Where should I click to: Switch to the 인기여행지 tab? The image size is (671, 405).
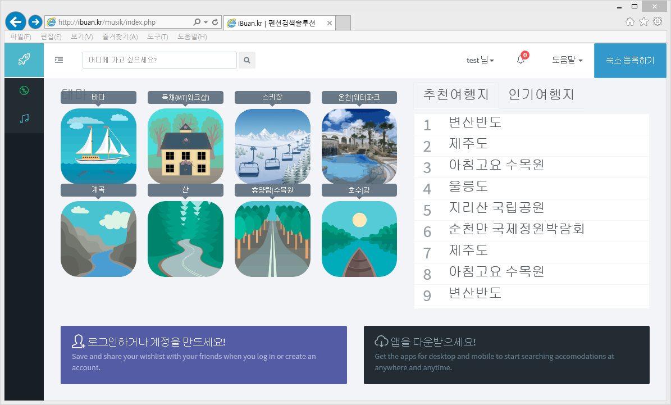[x=541, y=94]
